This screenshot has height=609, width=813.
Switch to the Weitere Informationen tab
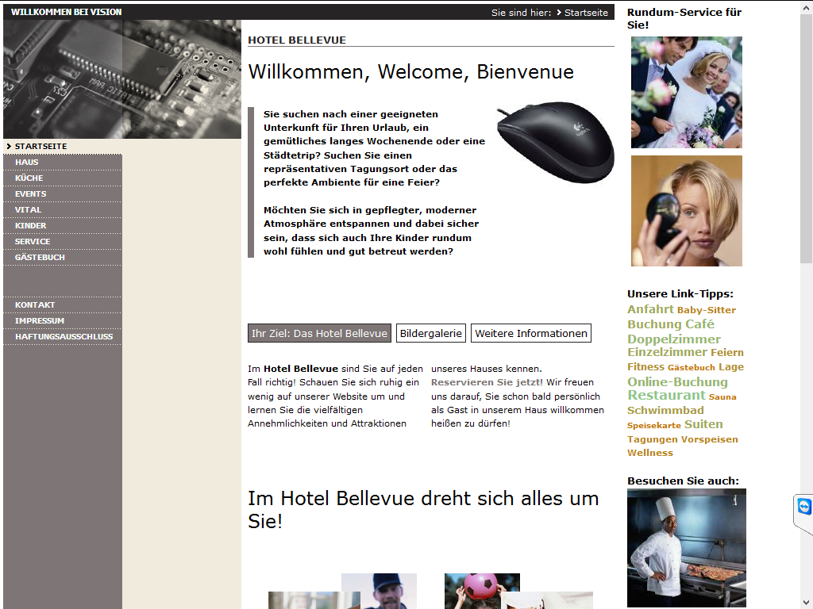coord(531,334)
